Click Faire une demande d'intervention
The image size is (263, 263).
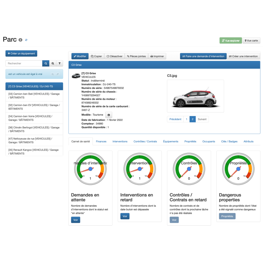[203, 56]
